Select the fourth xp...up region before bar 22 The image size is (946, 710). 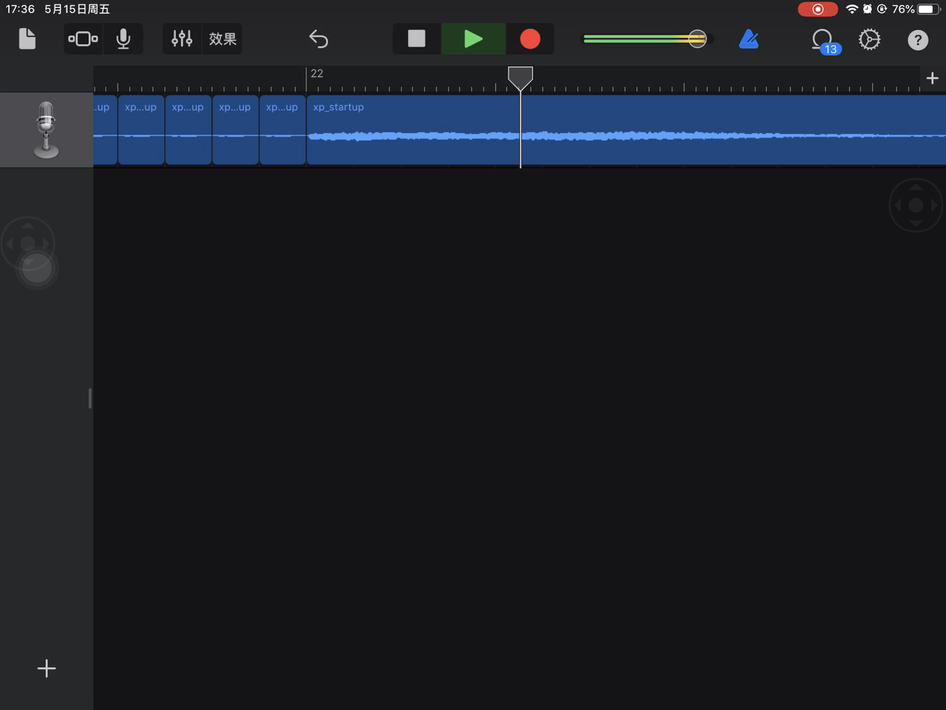click(282, 130)
